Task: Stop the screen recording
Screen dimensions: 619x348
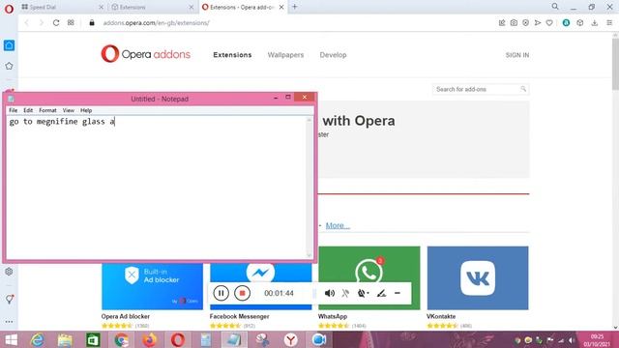Action: tap(242, 293)
